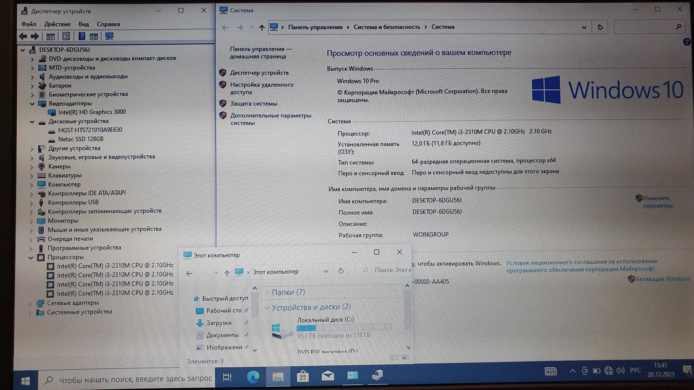Image resolution: width=694 pixels, height=390 pixels.
Task: Click the Защита системы link
Action: [253, 104]
